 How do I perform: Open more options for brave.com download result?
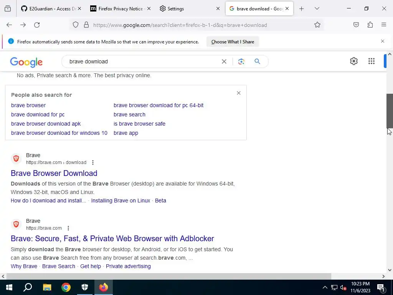click(93, 162)
